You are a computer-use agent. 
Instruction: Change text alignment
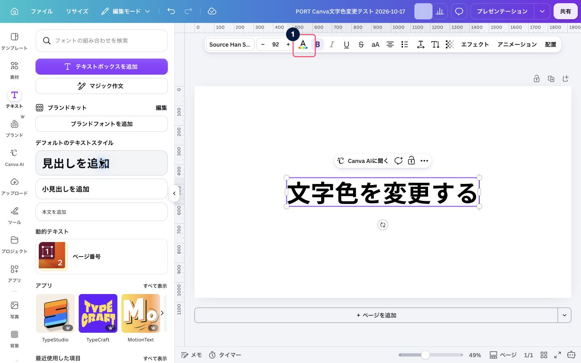coord(390,44)
